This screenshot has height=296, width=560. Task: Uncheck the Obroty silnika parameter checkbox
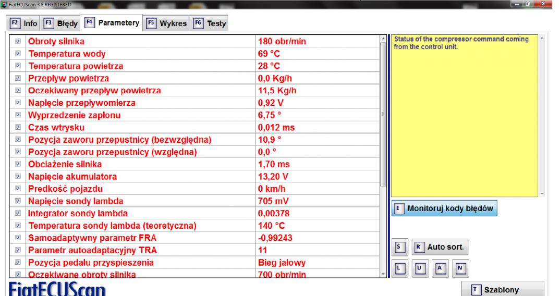pos(18,41)
